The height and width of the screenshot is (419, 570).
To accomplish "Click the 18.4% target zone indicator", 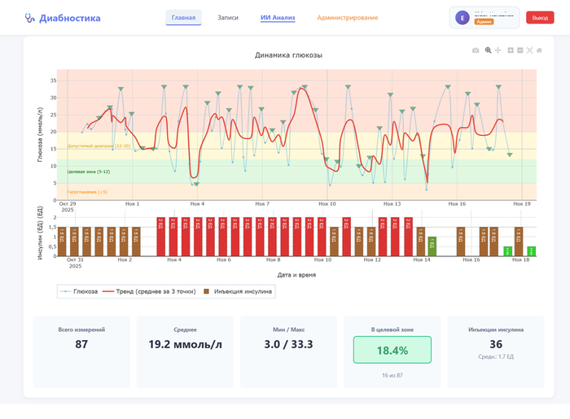I will (392, 350).
